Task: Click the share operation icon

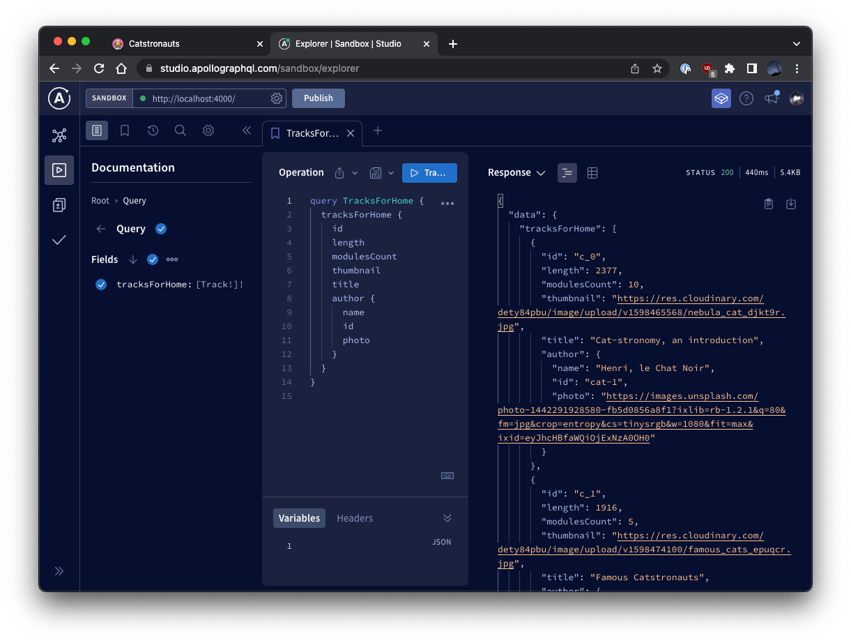Action: [339, 173]
